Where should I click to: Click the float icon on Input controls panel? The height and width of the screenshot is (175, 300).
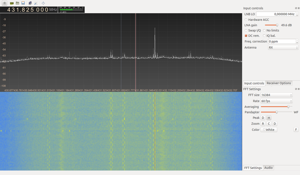pos(296,8)
